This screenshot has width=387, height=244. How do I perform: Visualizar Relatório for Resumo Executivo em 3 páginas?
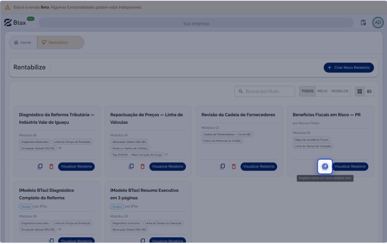(167, 240)
